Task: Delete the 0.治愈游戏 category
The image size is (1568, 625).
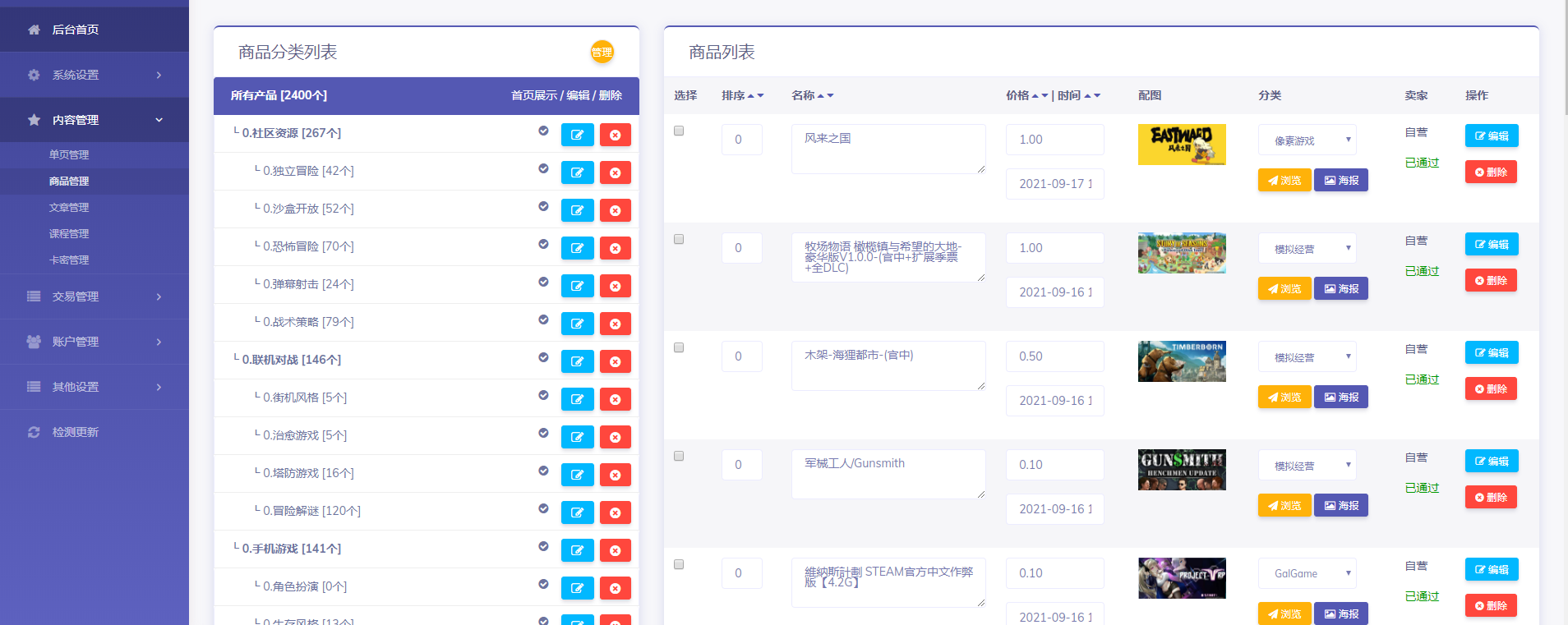Action: (x=615, y=437)
